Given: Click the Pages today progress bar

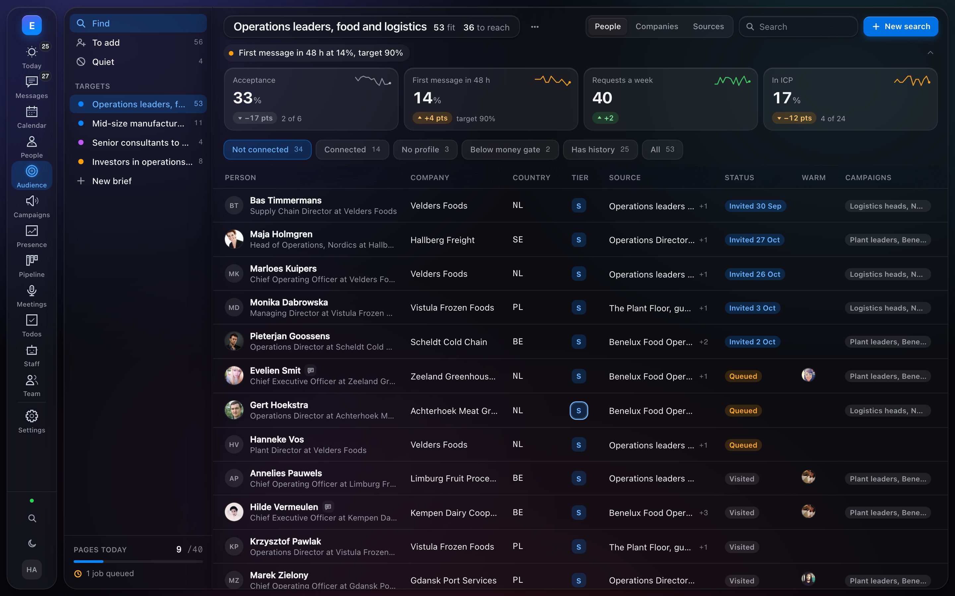Looking at the screenshot, I should (138, 561).
